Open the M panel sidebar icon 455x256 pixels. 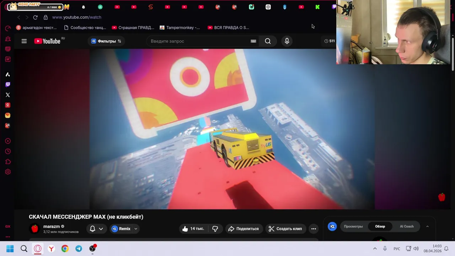[8, 59]
